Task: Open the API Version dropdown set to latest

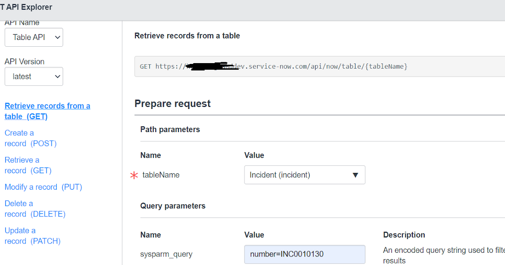Action: point(34,76)
